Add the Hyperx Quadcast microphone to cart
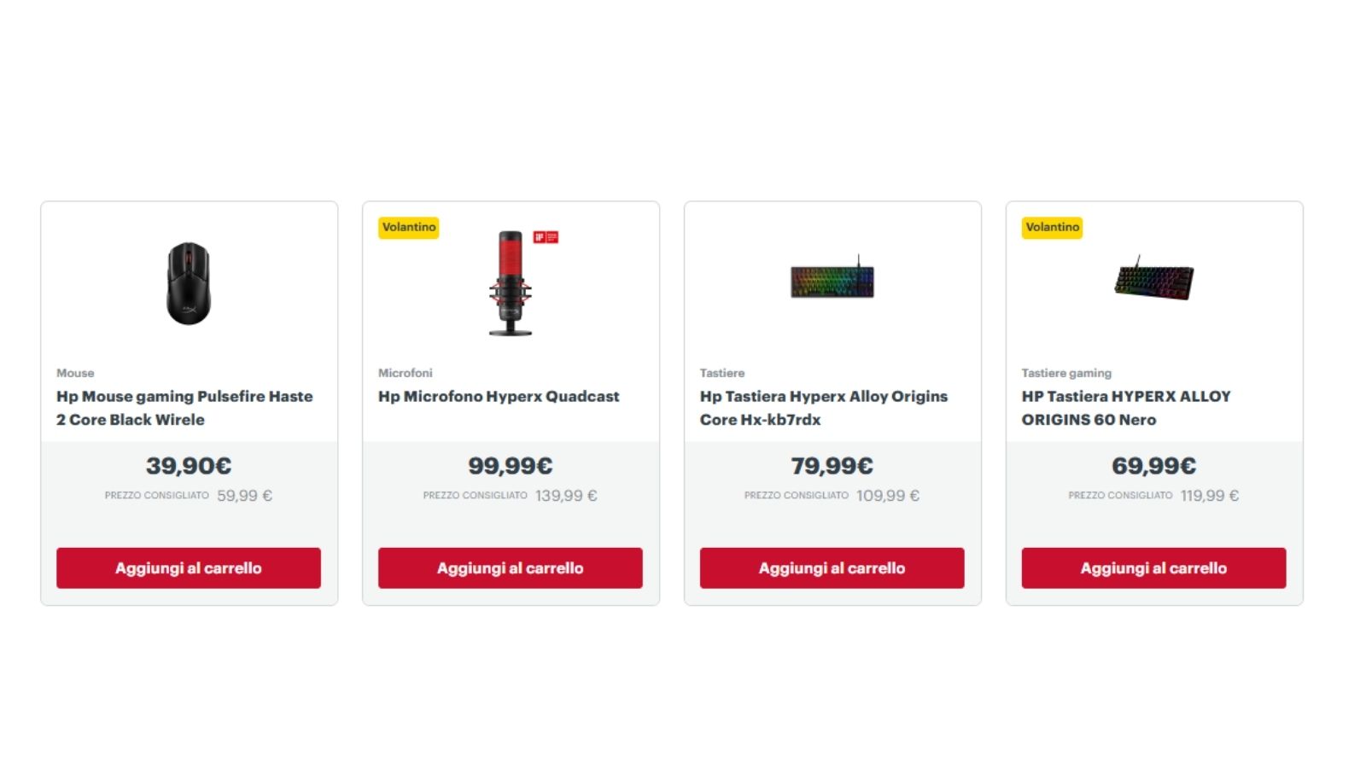 tap(511, 568)
